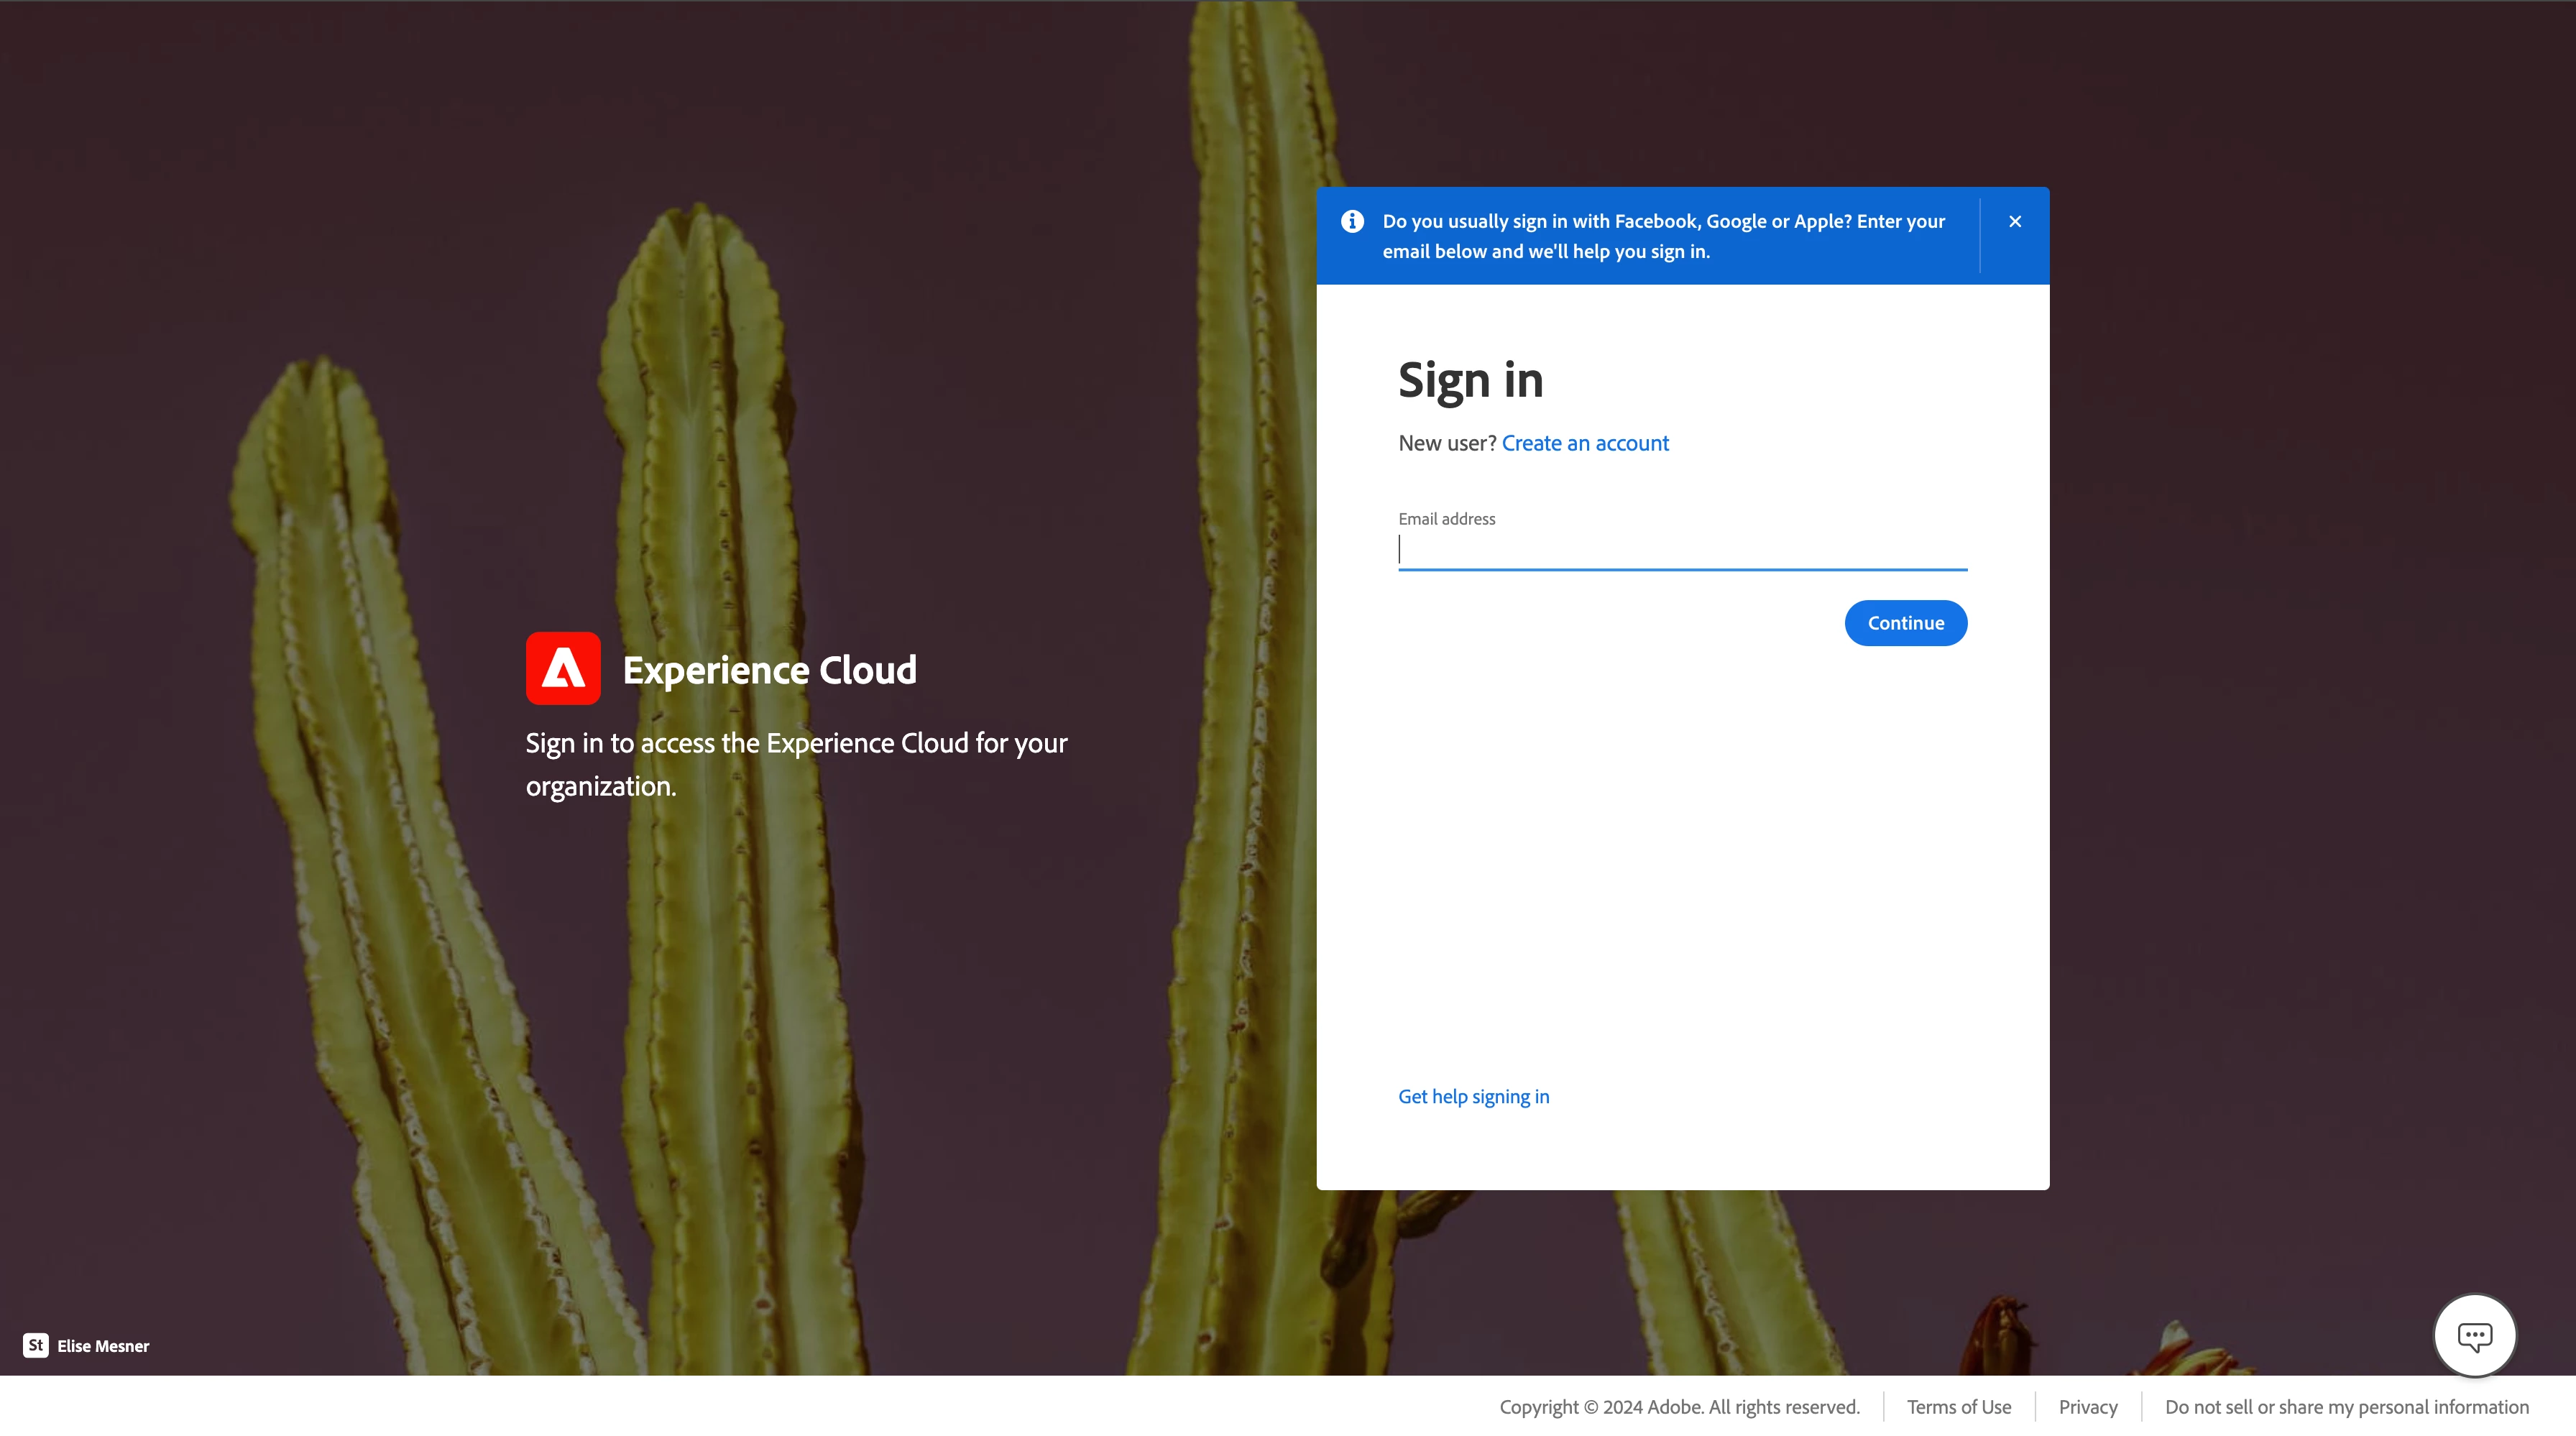Open the chat support bubble icon
Viewport: 2576px width, 1436px height.
click(2474, 1335)
